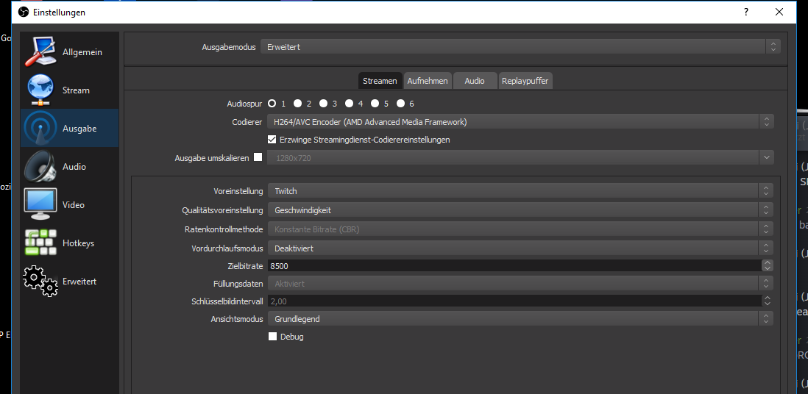Select Audiospur 3 radio button
This screenshot has height=394, width=808.
(x=323, y=104)
